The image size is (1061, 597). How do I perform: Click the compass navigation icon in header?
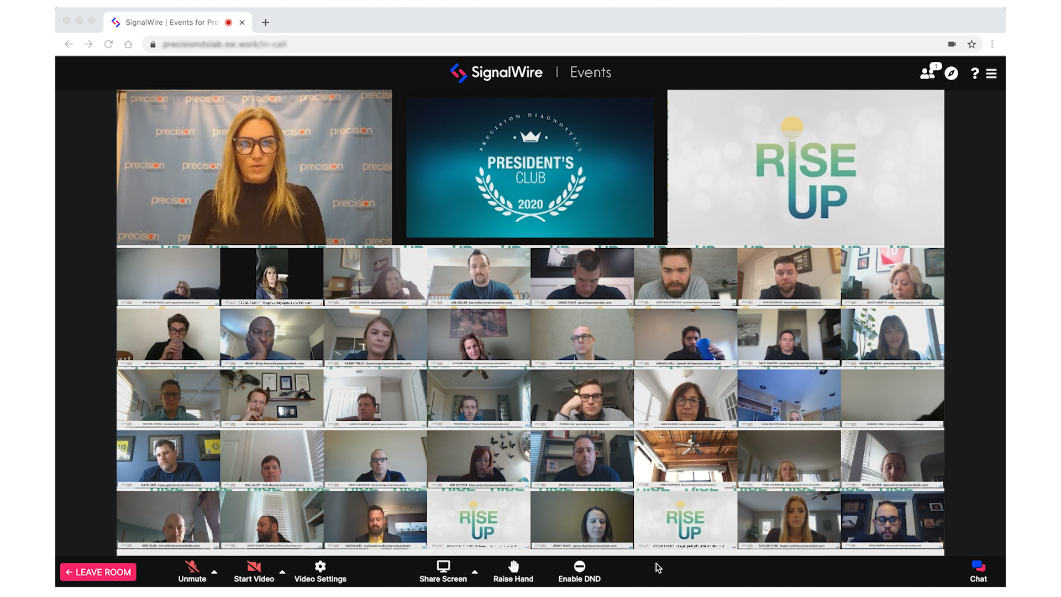click(951, 73)
